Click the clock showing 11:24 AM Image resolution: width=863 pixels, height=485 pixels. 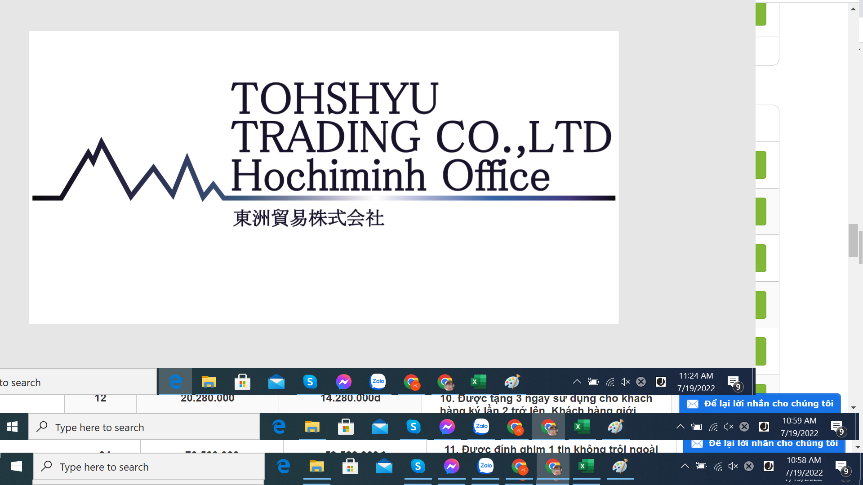[x=696, y=382]
